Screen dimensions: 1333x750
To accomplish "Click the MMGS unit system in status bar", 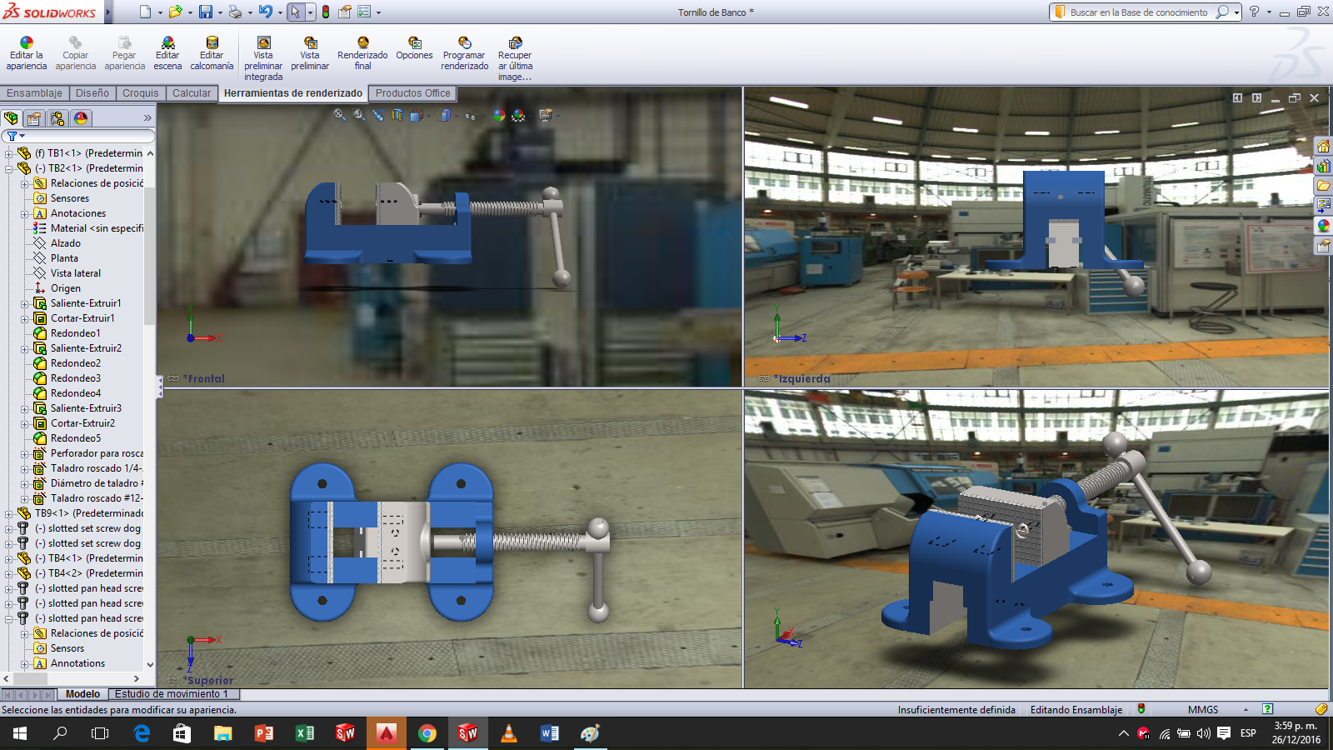I will [x=1203, y=710].
